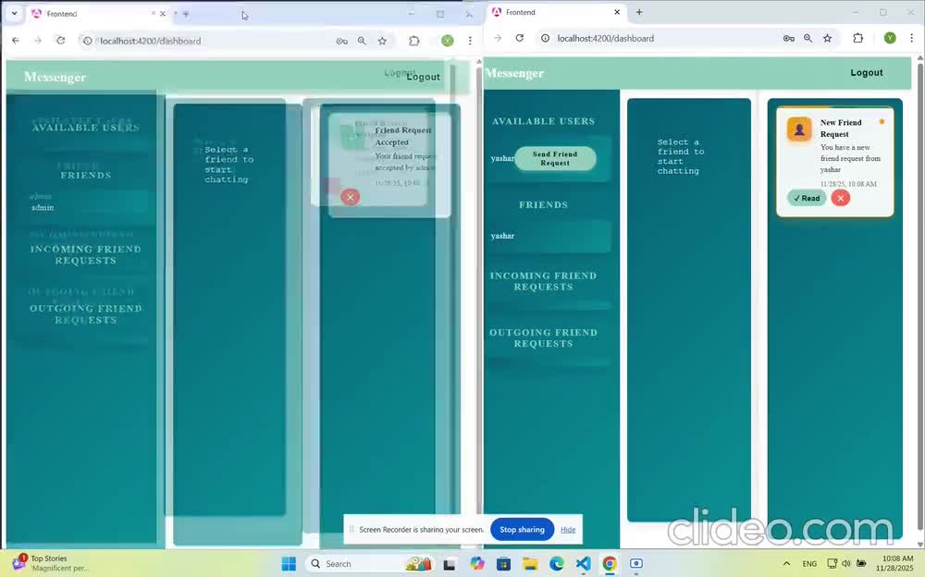Close the Frontend tab in right window
The image size is (925, 577).
click(617, 12)
